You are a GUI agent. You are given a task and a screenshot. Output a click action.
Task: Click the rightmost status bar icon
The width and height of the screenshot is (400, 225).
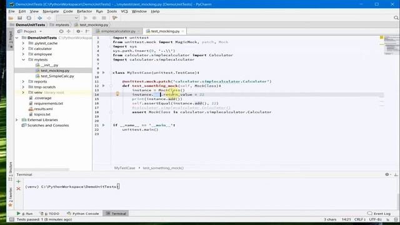click(x=396, y=219)
